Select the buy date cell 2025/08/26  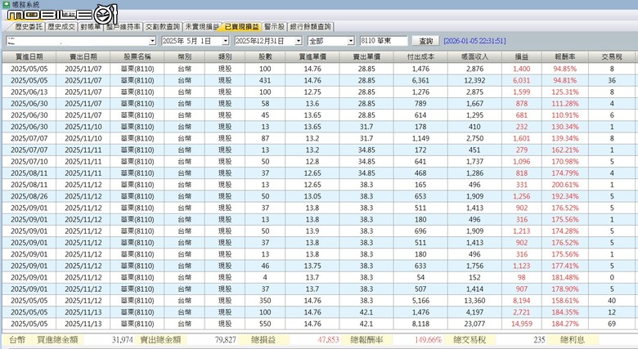29,196
